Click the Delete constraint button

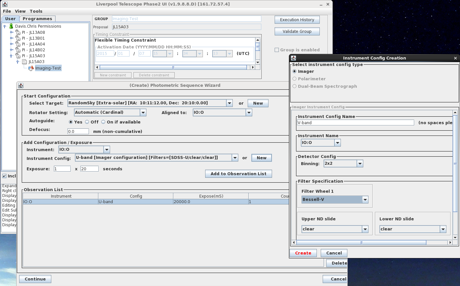point(154,75)
